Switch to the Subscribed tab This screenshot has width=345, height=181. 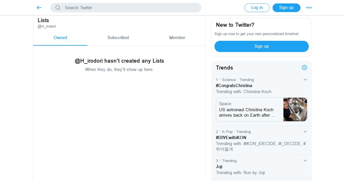[118, 38]
